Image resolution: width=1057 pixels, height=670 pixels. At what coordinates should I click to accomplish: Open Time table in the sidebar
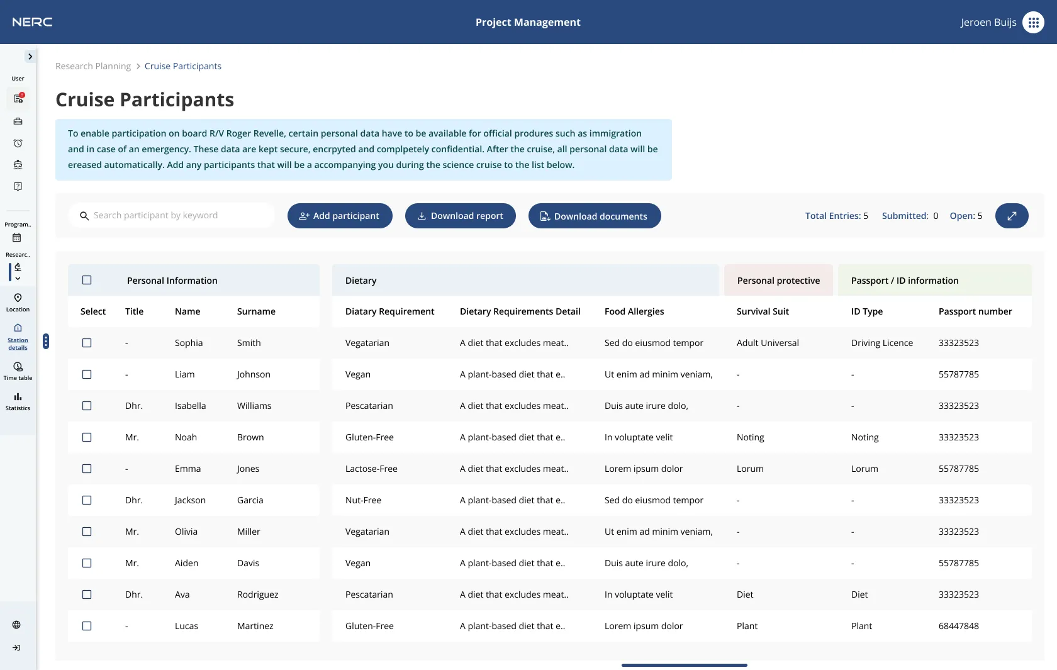point(18,371)
